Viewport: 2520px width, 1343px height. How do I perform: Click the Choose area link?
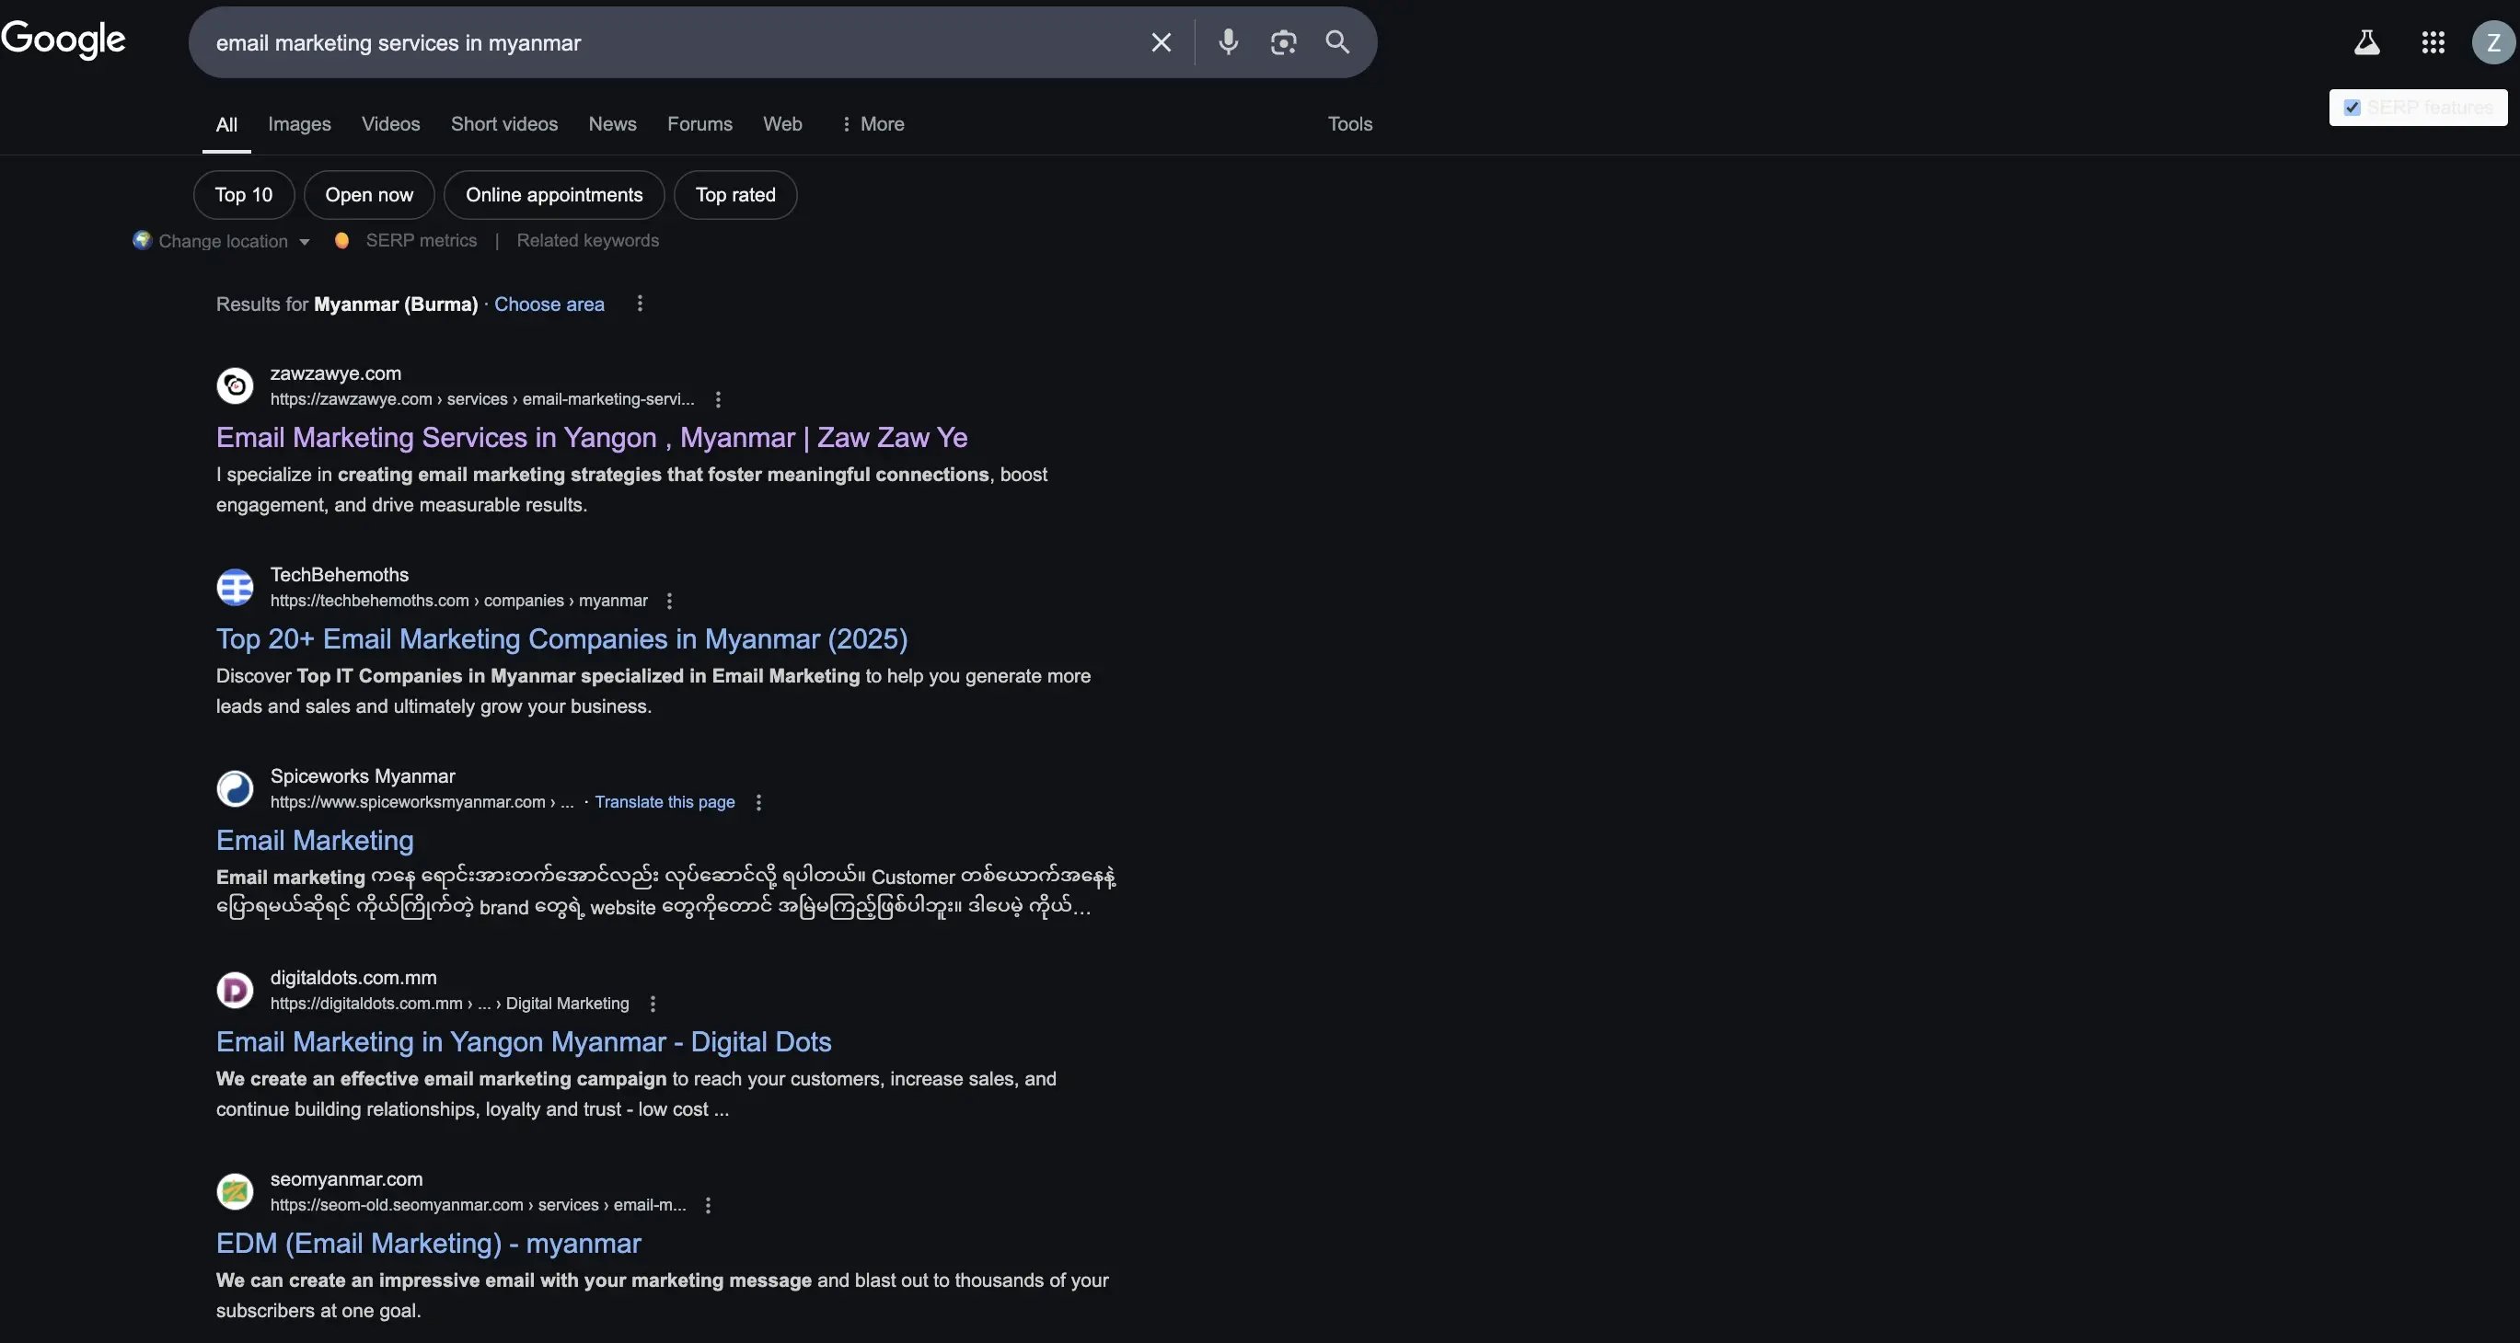pos(549,304)
